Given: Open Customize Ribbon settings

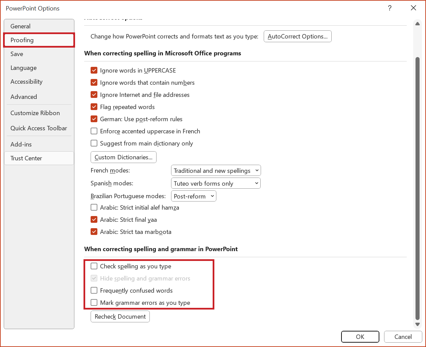Looking at the screenshot, I should point(39,113).
